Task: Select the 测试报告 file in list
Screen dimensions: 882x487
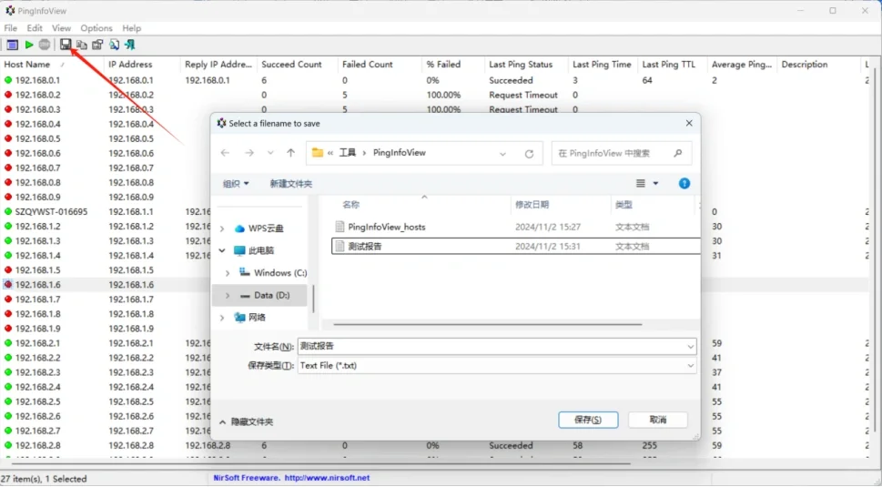Action: (365, 247)
